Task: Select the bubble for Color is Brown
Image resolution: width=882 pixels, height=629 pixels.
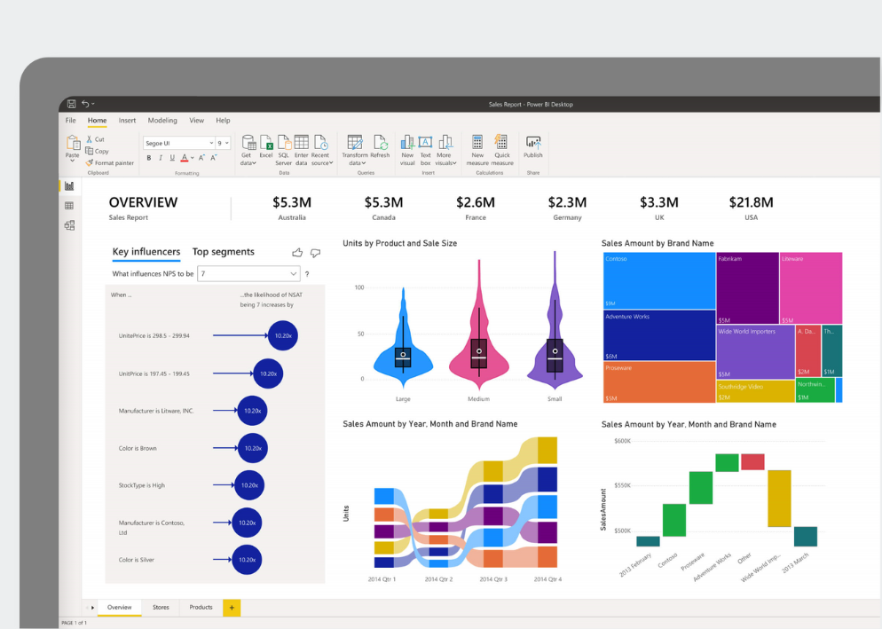Action: 253,448
